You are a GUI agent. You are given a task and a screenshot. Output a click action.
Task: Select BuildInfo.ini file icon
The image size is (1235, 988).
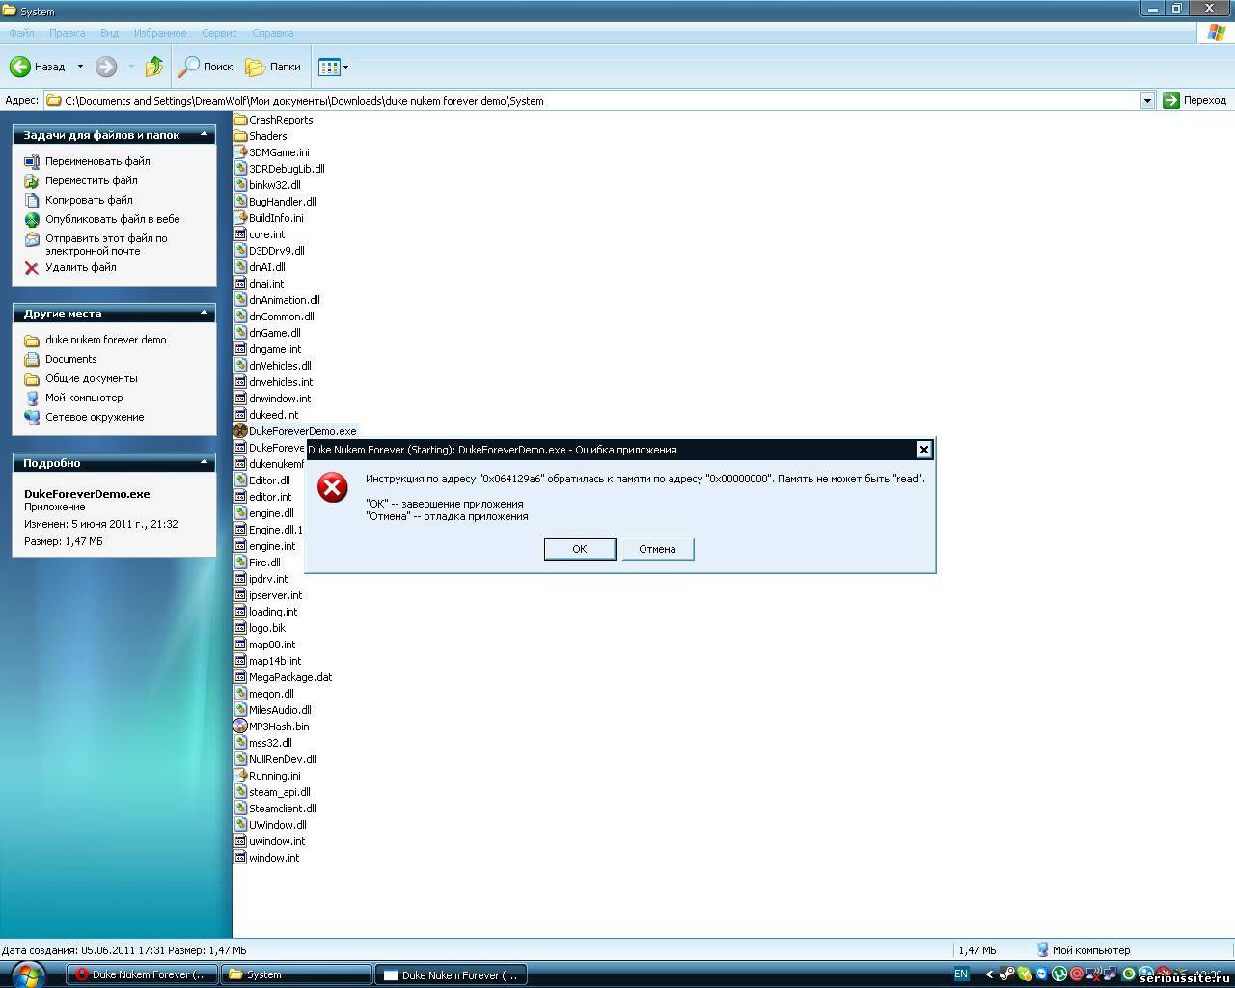coord(240,218)
